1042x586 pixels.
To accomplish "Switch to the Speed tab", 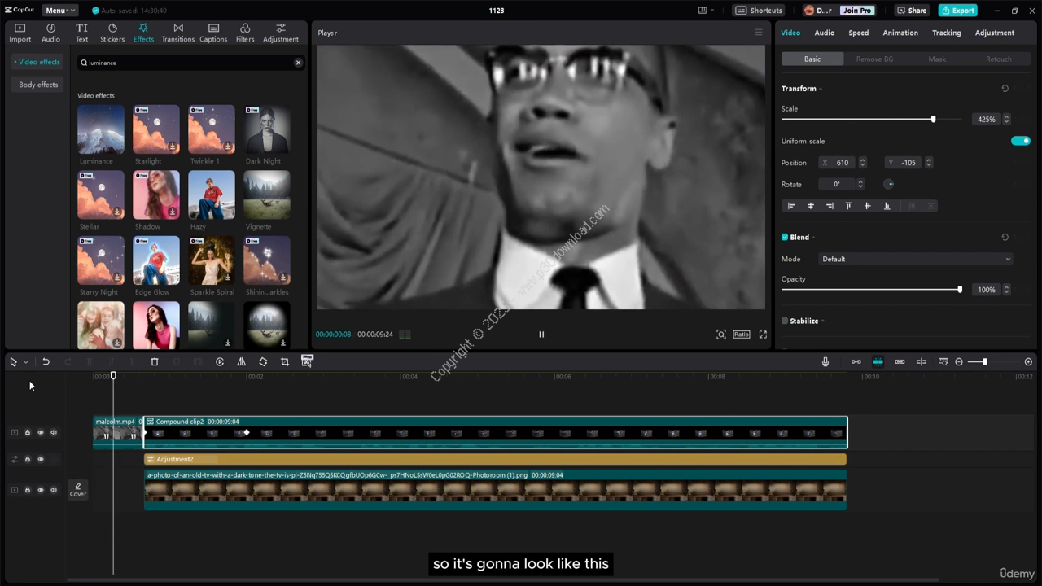I will pos(859,33).
